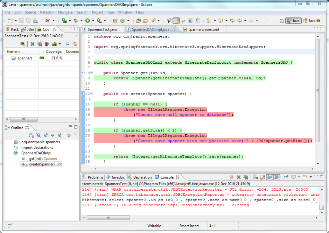Open the Refactor menu
The image size is (329, 233).
[47, 12]
